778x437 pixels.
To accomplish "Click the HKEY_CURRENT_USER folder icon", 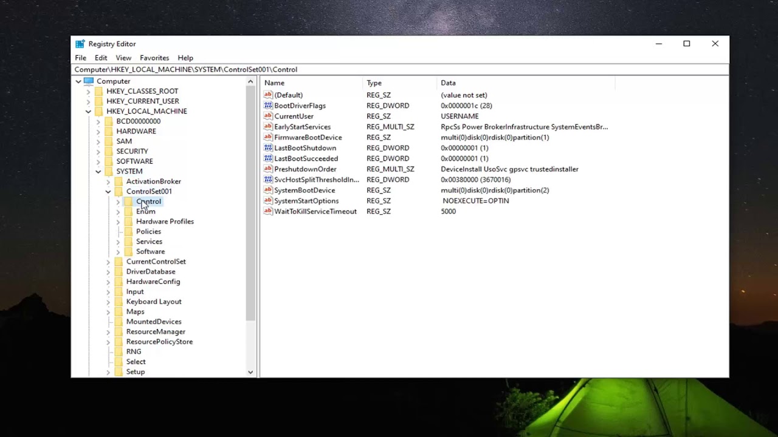I will [99, 101].
